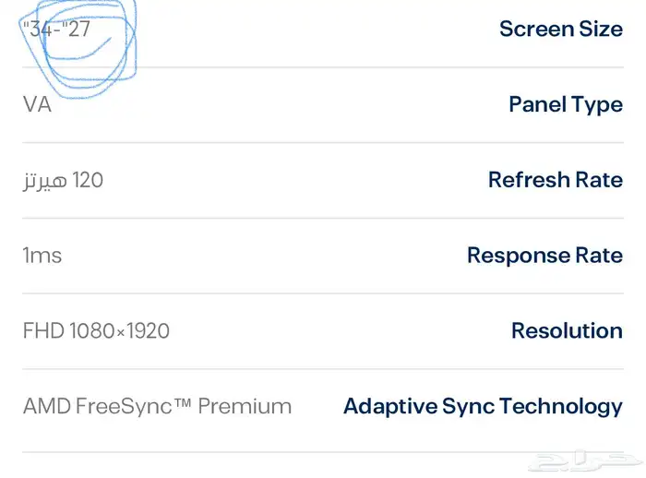Click the FHD 1080×1920 resolution value
The image size is (646, 478).
pos(96,331)
